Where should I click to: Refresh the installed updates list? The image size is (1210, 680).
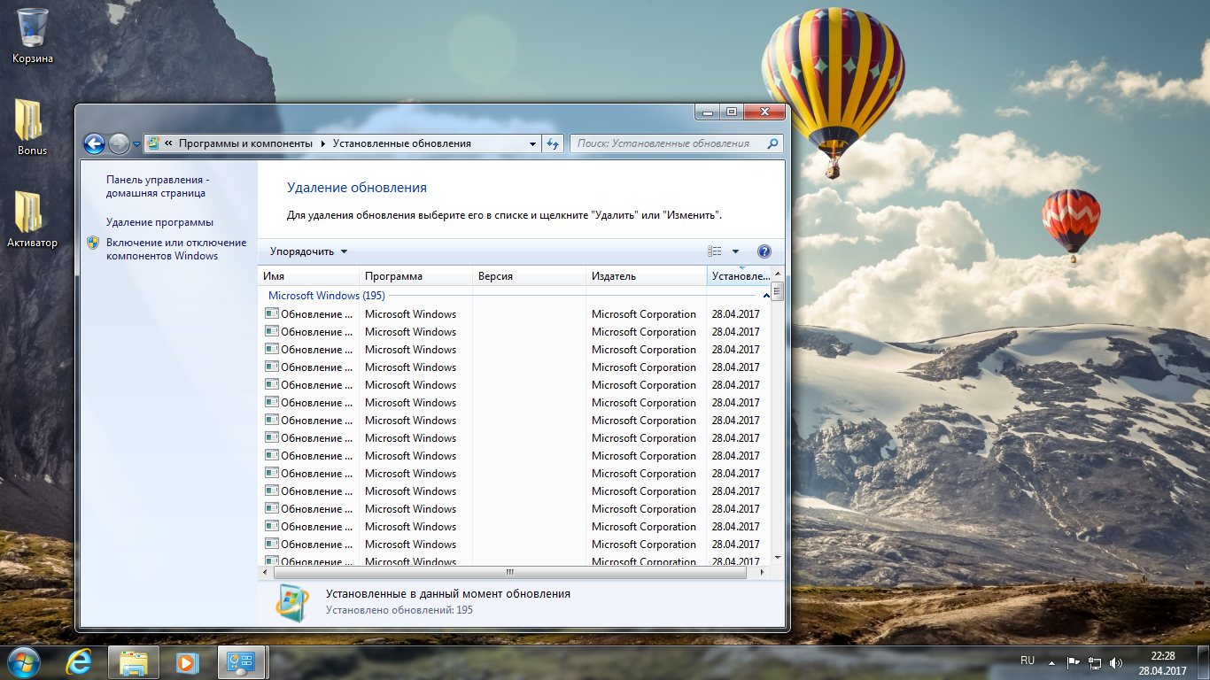click(x=553, y=143)
